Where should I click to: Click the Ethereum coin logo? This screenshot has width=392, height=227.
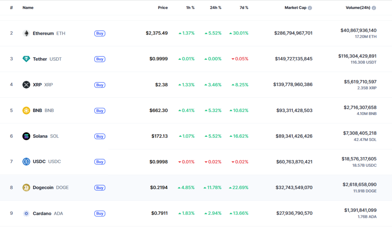(26, 33)
